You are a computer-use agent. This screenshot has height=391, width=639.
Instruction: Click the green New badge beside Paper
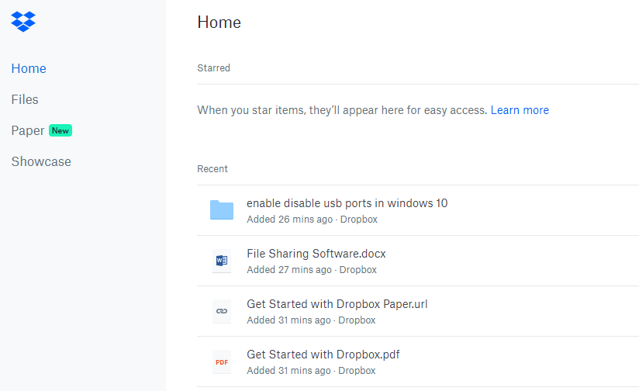(60, 130)
